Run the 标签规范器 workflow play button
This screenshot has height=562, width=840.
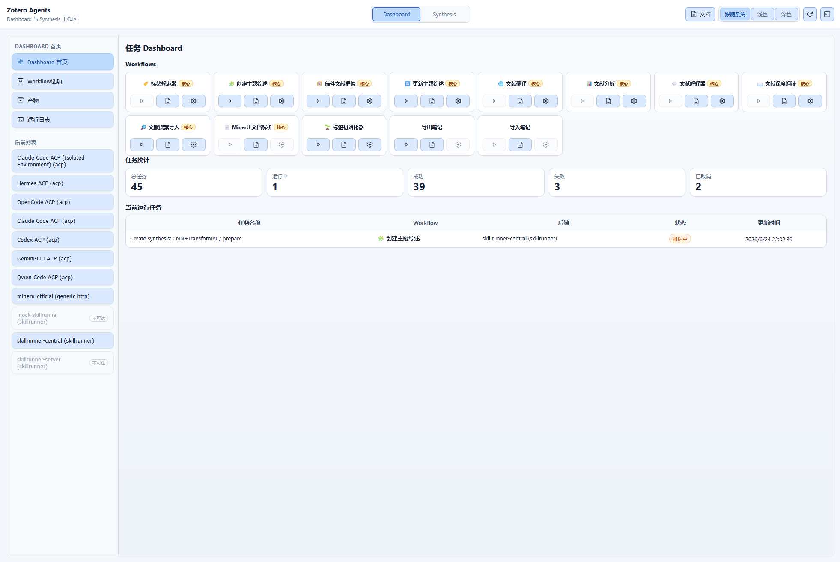click(x=142, y=101)
